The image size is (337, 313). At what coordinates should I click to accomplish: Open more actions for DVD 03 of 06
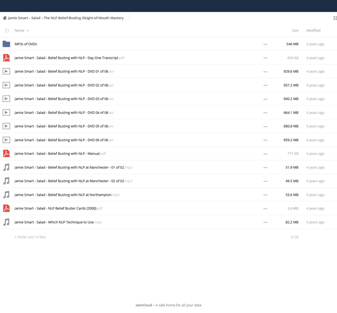pos(265,99)
